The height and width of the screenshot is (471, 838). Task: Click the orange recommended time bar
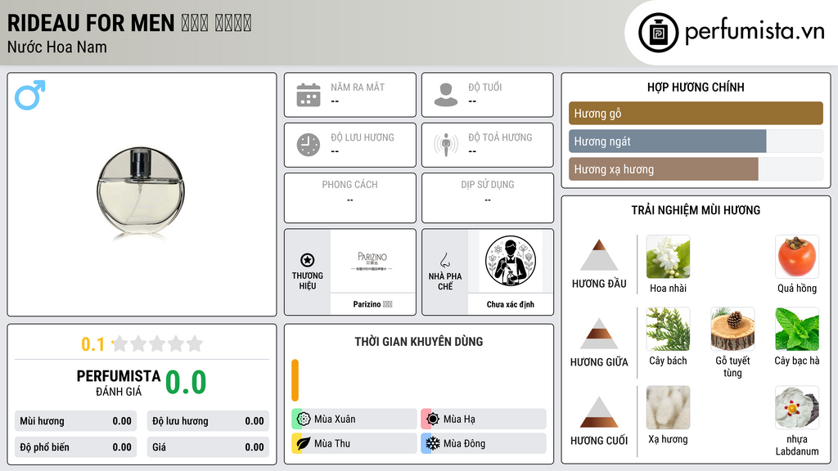[x=295, y=380]
